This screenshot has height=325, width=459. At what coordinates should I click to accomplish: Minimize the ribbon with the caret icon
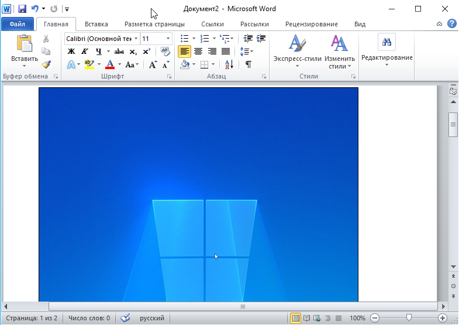(439, 24)
